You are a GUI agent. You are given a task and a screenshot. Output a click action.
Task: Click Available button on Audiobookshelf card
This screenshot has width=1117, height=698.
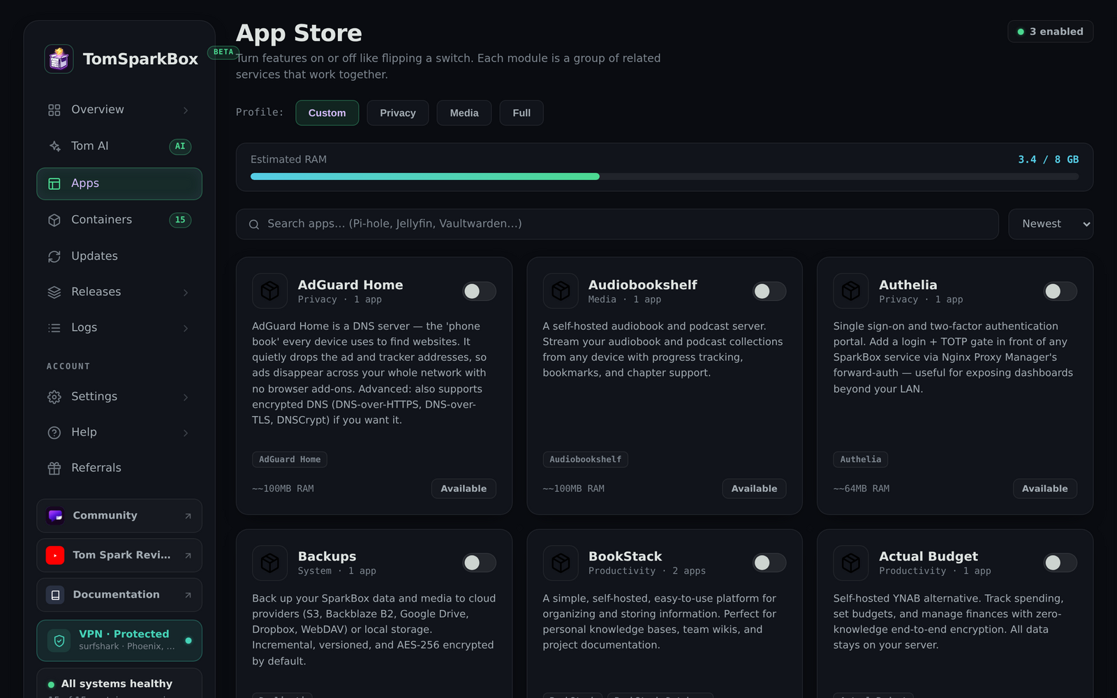[754, 489]
